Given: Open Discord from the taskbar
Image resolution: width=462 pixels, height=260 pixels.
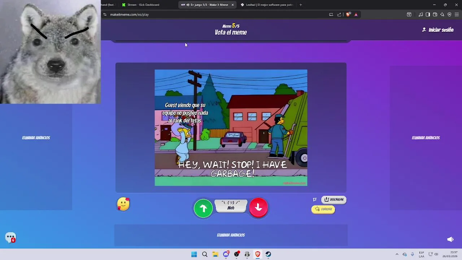Looking at the screenshot, I should coord(226,254).
